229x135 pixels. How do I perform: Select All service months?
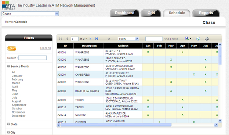(14, 72)
